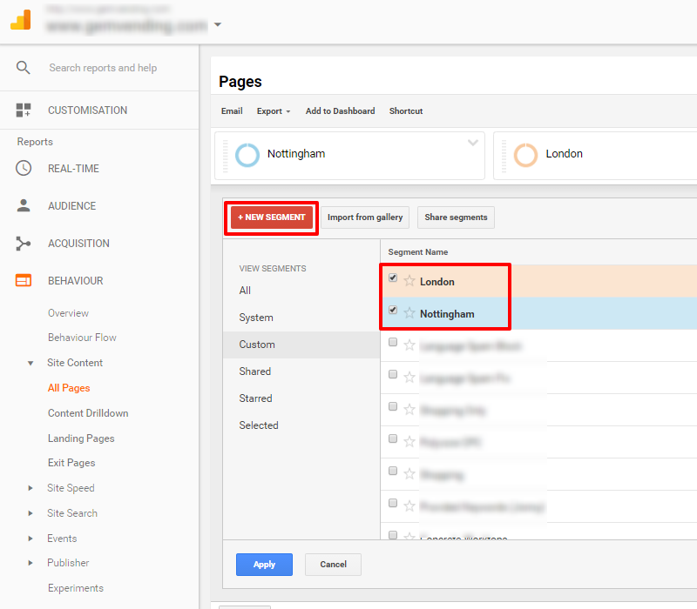This screenshot has width=697, height=609.
Task: Open the account selector dropdown arrow
Action: 217,25
